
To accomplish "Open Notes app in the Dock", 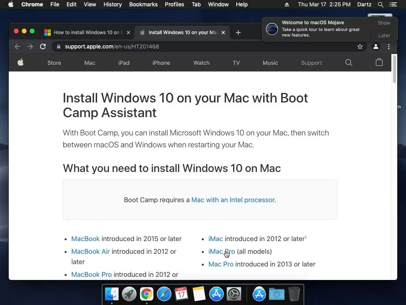I will pyautogui.click(x=199, y=294).
